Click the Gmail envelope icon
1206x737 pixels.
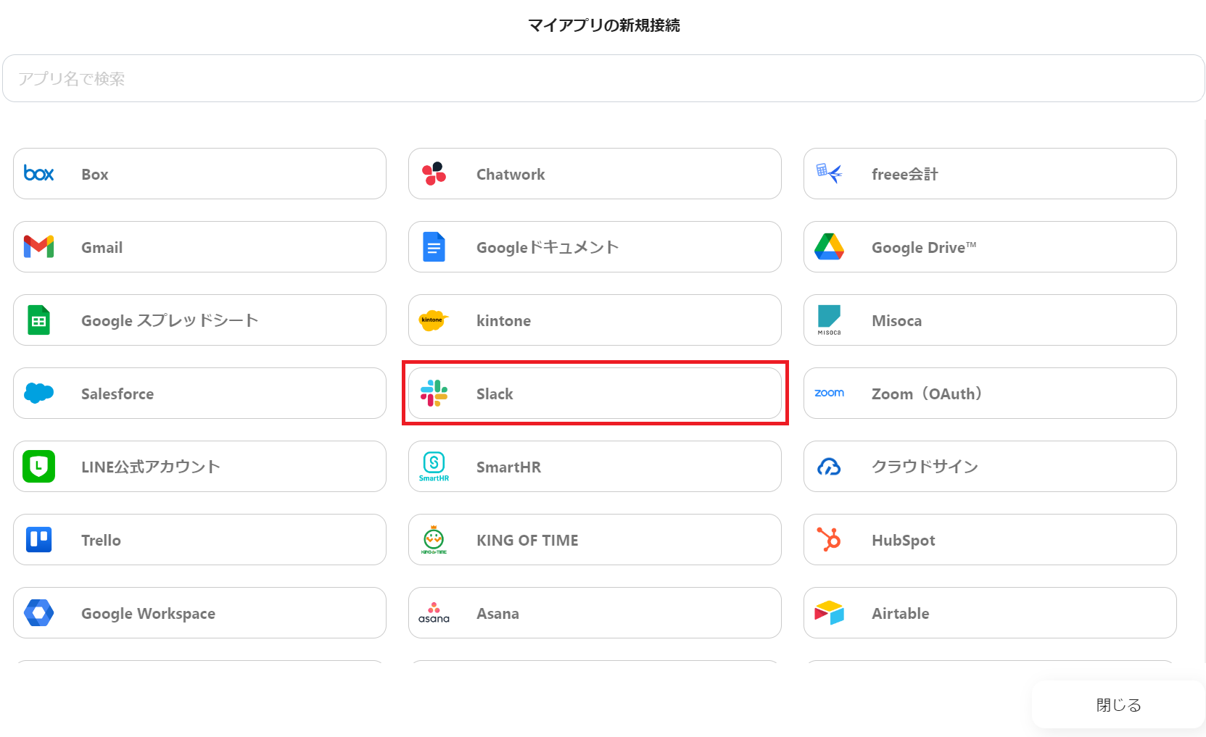pos(39,246)
